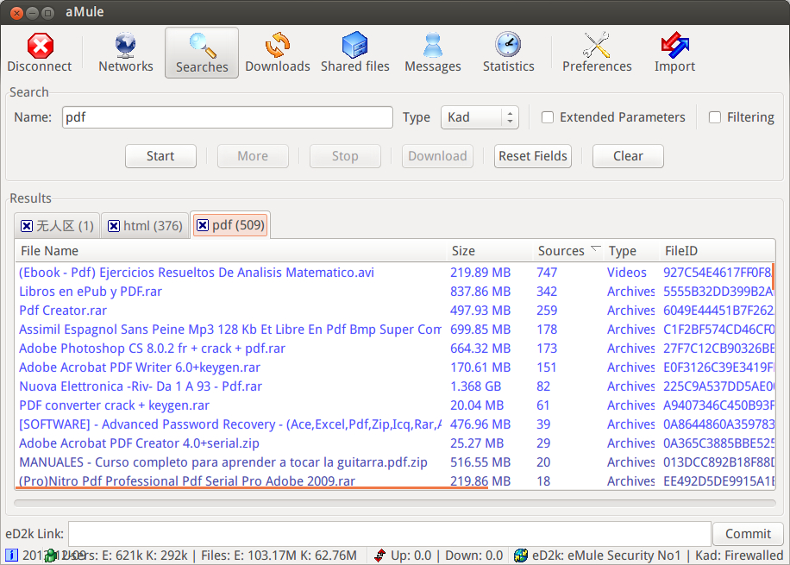This screenshot has height=565, width=790.
Task: Click the Download button
Action: click(437, 156)
